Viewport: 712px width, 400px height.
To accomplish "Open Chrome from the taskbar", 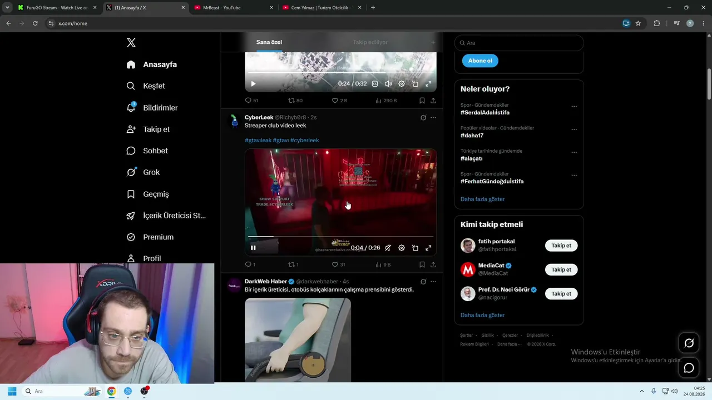I will (x=111, y=391).
